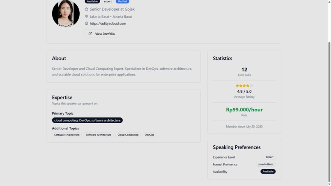Click the scrollbar down arrow
Image resolution: width=331 pixels, height=186 pixels.
329,184
